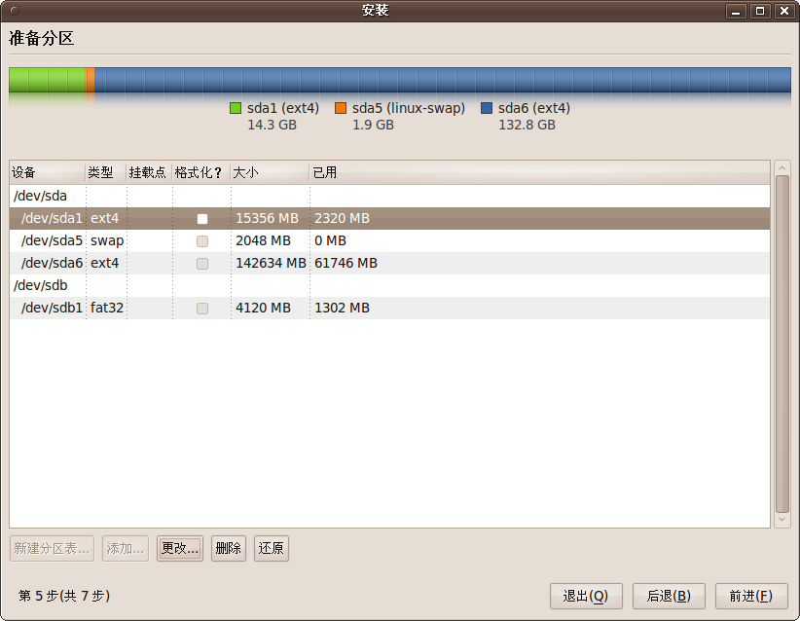Screen dimensions: 800x621
Task: Click the 添加... button
Action: (x=126, y=549)
